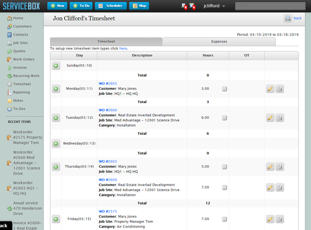311x230 pixels.
Task: Edit Thursday's WO #2603 entry with pencil icon
Action: [x=270, y=167]
